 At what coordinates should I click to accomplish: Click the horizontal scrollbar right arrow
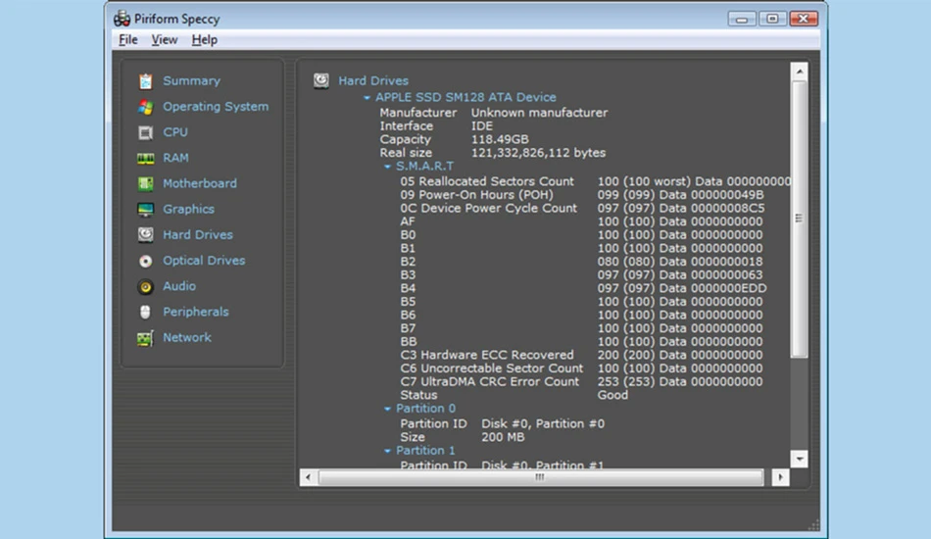(x=780, y=477)
